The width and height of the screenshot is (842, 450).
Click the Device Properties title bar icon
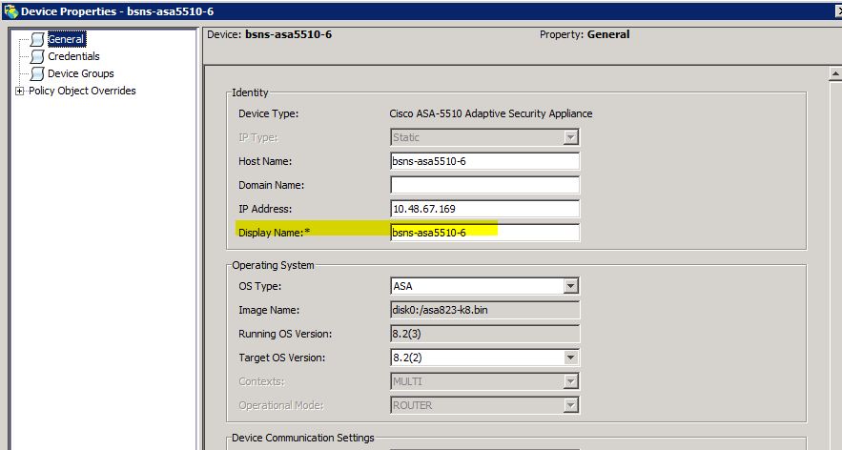[10, 11]
